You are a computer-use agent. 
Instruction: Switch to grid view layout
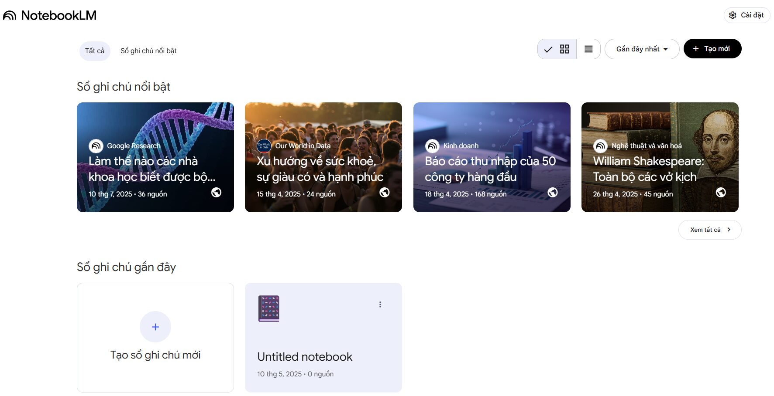[x=564, y=49]
